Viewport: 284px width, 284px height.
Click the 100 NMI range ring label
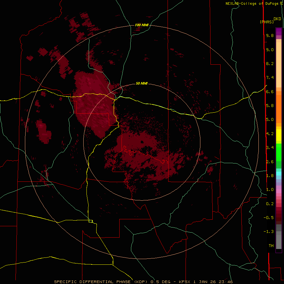pyautogui.click(x=142, y=25)
